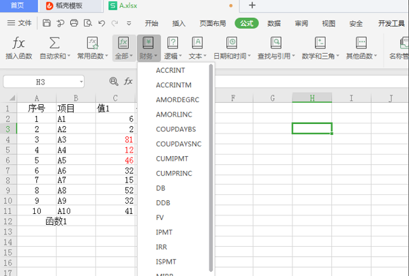Open the 文件 file menu
This screenshot has height=276, width=409.
(19, 23)
